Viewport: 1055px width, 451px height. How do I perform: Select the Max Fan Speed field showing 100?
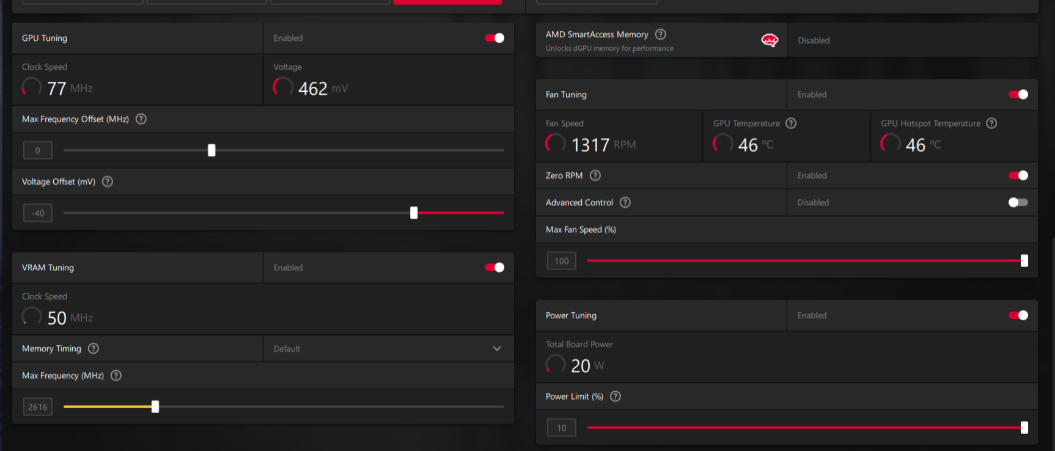[x=562, y=261]
